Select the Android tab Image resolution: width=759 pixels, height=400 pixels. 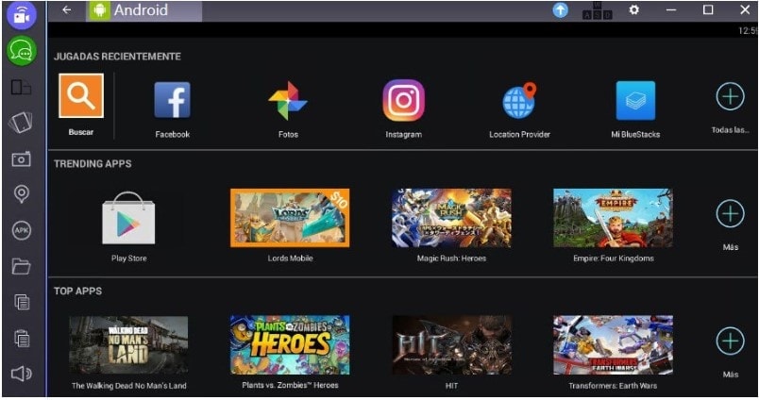(144, 10)
